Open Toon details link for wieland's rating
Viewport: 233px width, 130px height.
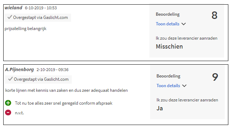point(167,24)
